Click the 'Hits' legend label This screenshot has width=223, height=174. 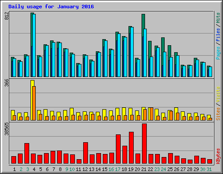(x=218, y=18)
